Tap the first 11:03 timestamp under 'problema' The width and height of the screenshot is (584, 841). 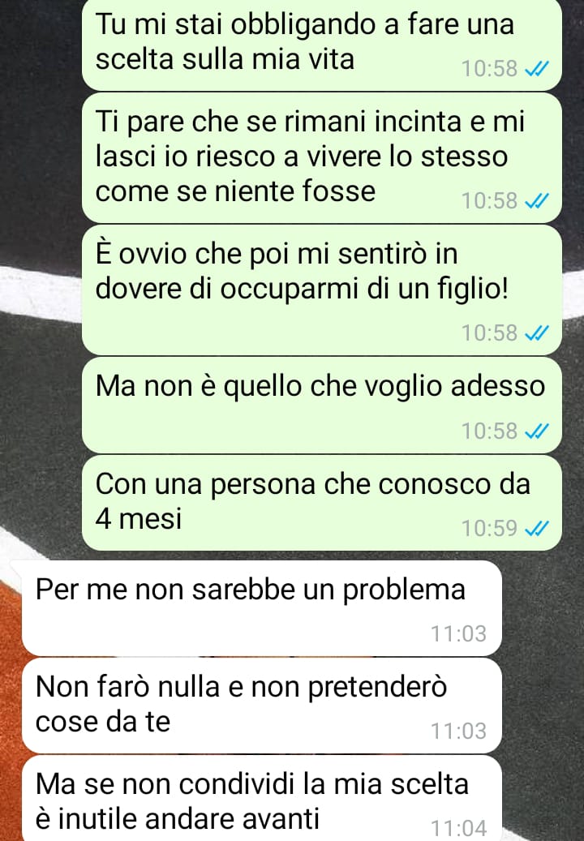click(x=458, y=634)
